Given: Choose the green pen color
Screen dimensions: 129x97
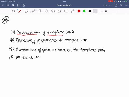Looking at the screenshot, I should click(x=84, y=11).
